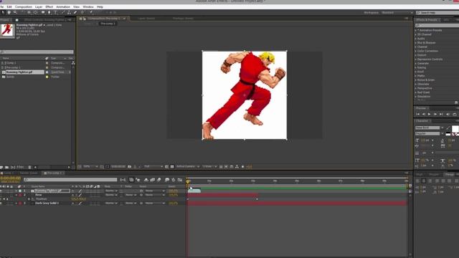Screen dimensions: 459x258
Task: Toggle visibility of Running Fighter.gif layer
Action: [1, 191]
